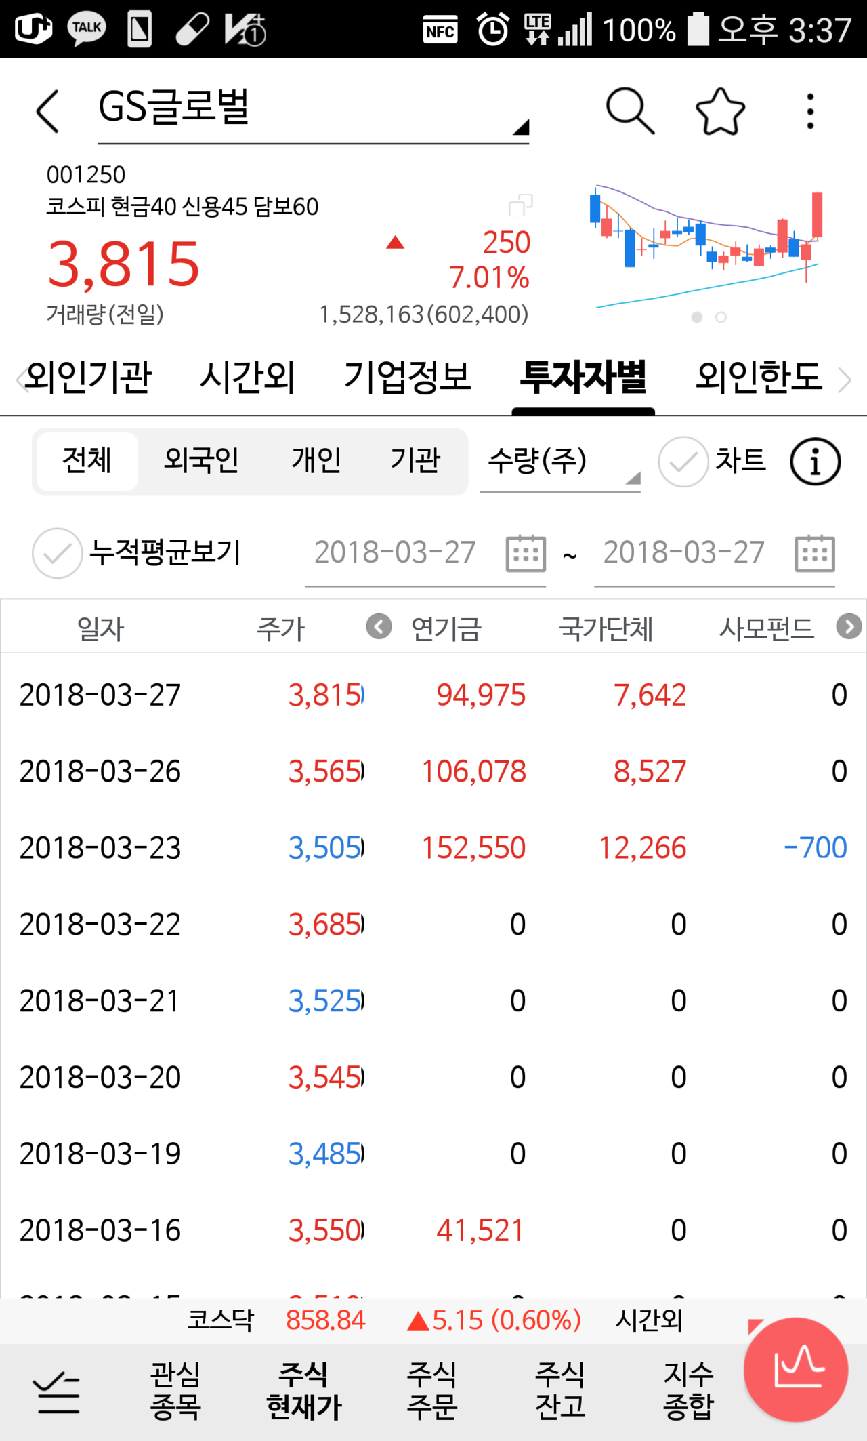This screenshot has width=867, height=1441.
Task: Tap the NFC status icon
Action: click(440, 30)
